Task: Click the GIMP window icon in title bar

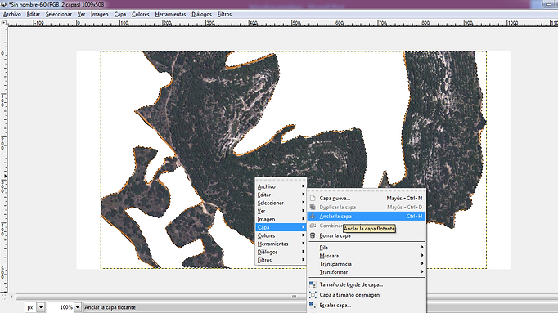Action: (x=4, y=5)
